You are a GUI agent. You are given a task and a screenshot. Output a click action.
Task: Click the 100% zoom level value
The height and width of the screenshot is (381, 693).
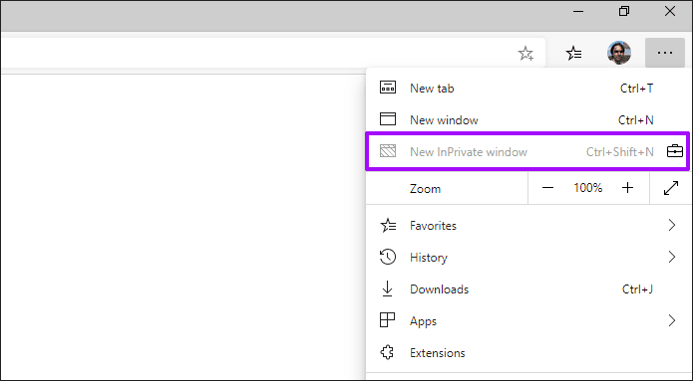(x=588, y=188)
